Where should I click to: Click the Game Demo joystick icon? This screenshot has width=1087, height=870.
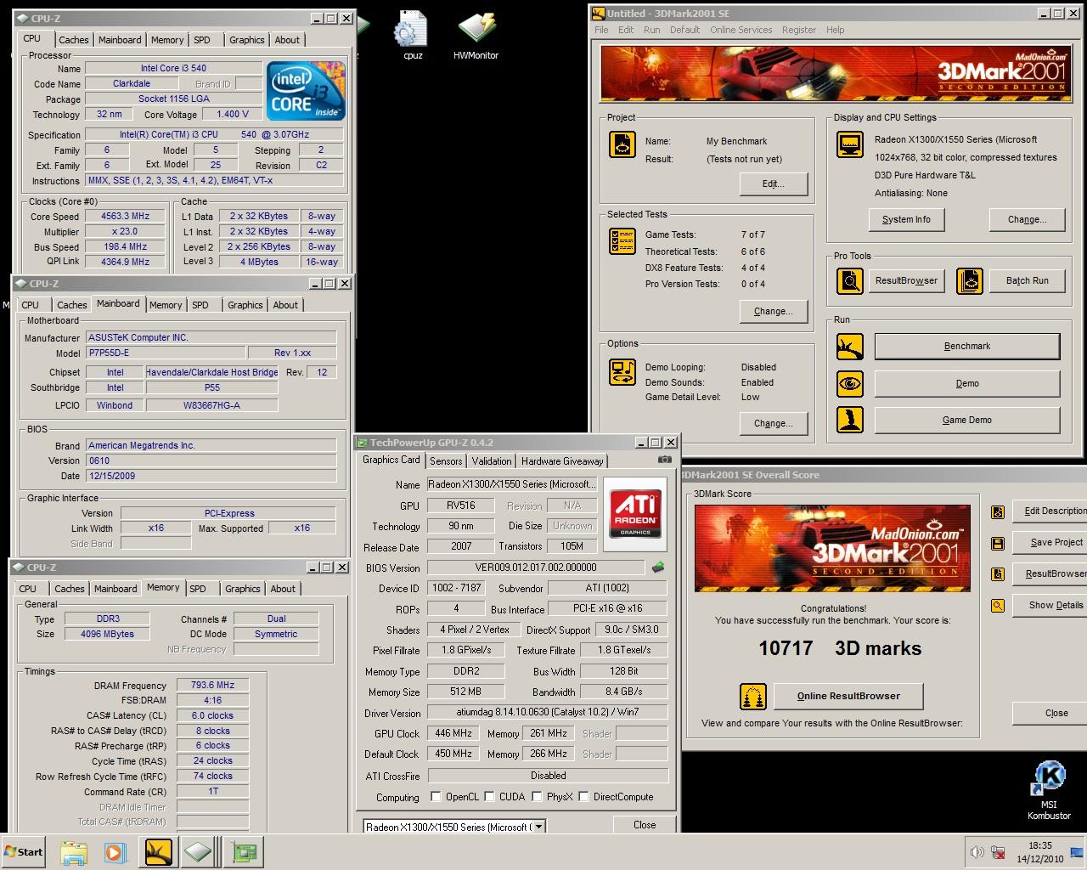[x=850, y=420]
